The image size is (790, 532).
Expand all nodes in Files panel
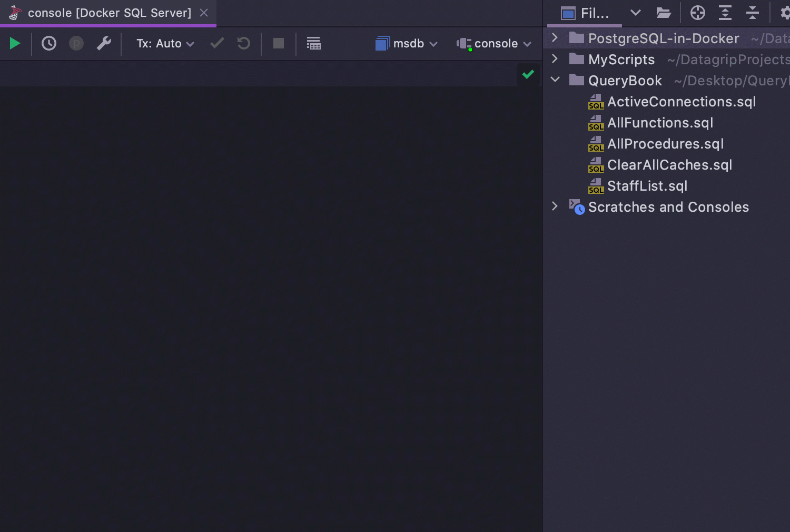click(725, 13)
